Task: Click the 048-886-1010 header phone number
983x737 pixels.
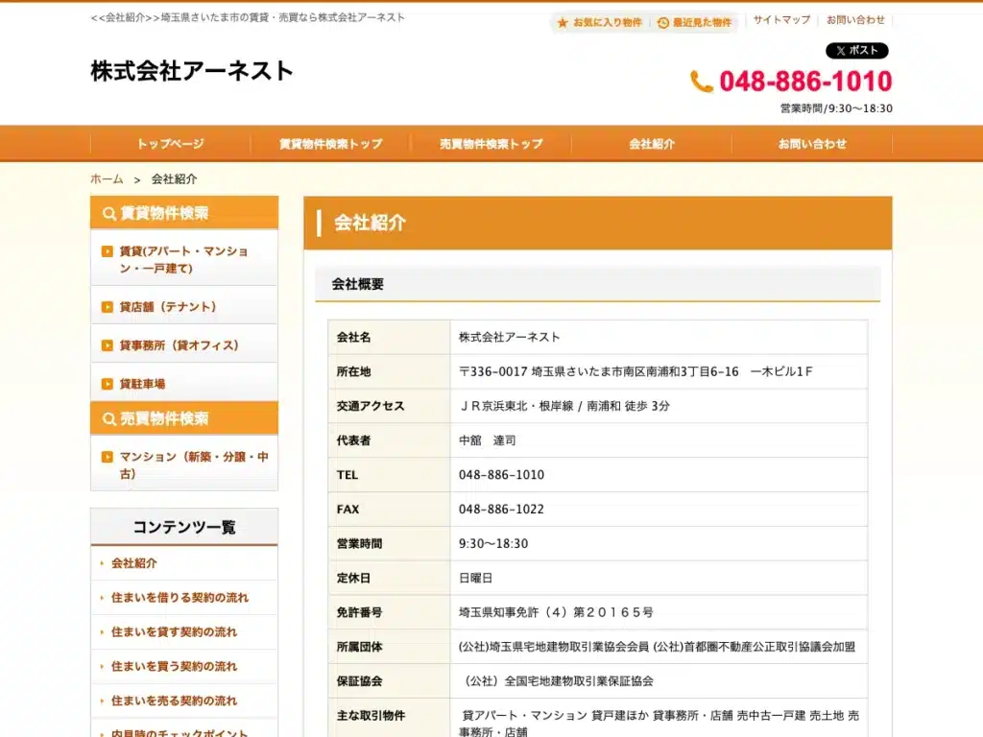Action: pyautogui.click(x=805, y=82)
